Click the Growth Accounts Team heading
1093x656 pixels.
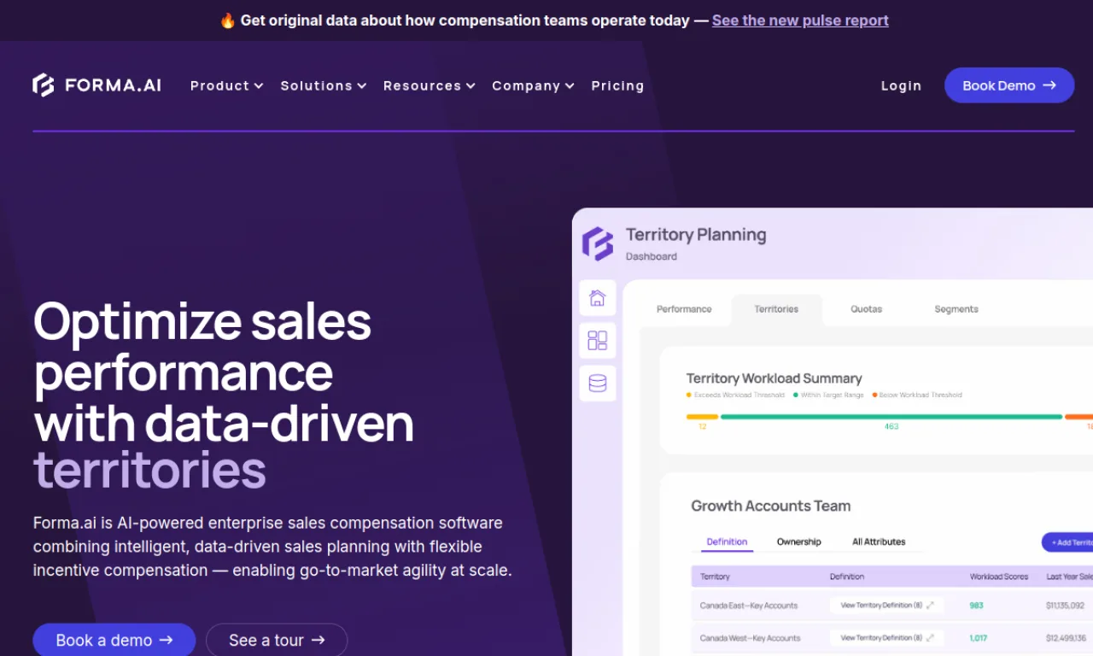point(771,506)
